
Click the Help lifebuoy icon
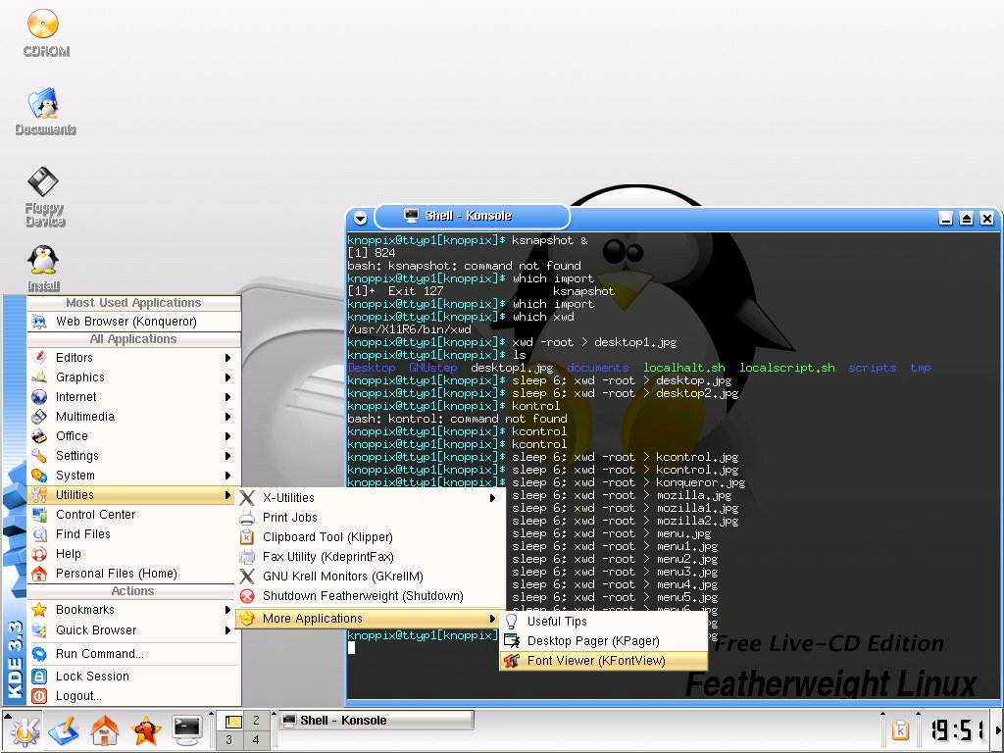(x=39, y=554)
